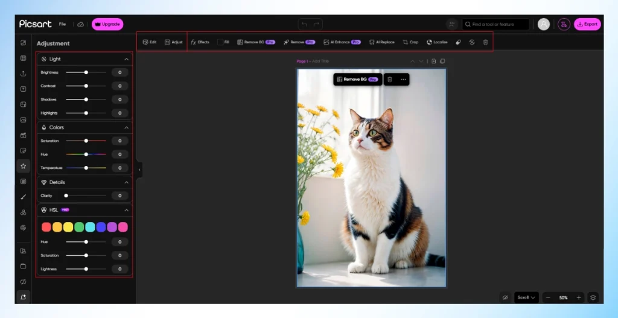This screenshot has height=318, width=618.
Task: Open the user avatar menu
Action: [x=544, y=24]
